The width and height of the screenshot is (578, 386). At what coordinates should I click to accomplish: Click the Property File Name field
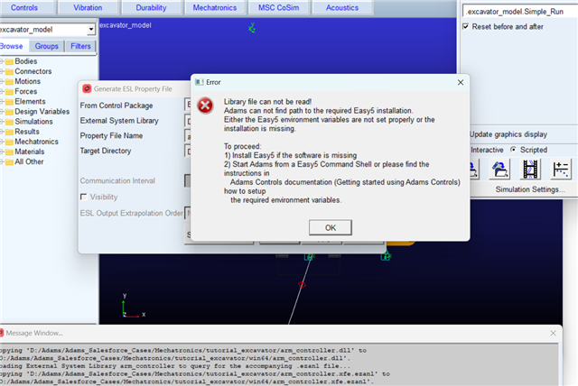[187, 136]
